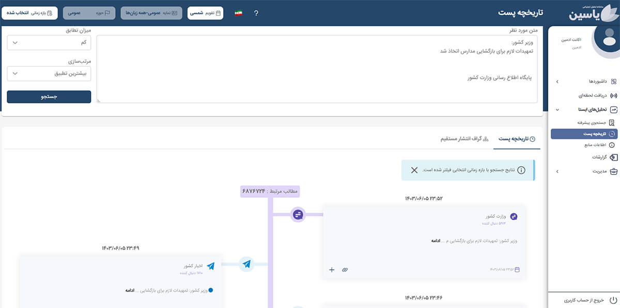Click the user avatar in the sidebar
This screenshot has width=620, height=308.
click(607, 40)
